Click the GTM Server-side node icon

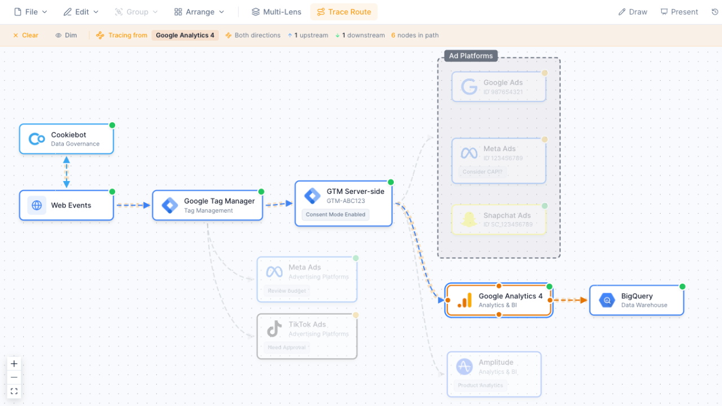pyautogui.click(x=313, y=196)
